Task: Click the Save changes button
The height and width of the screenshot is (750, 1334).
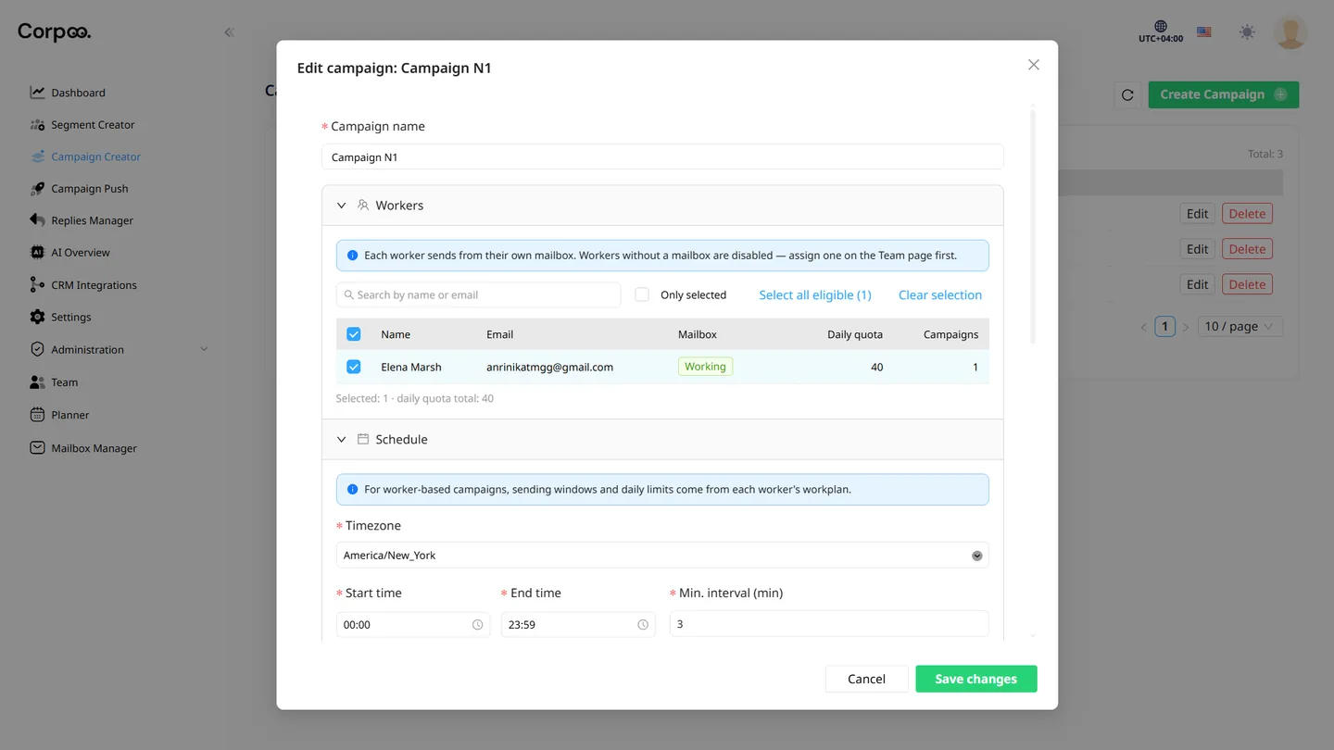Action: tap(976, 679)
